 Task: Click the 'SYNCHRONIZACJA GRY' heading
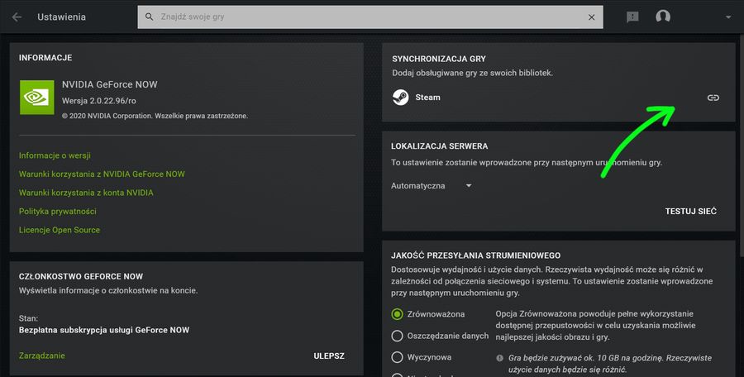439,59
